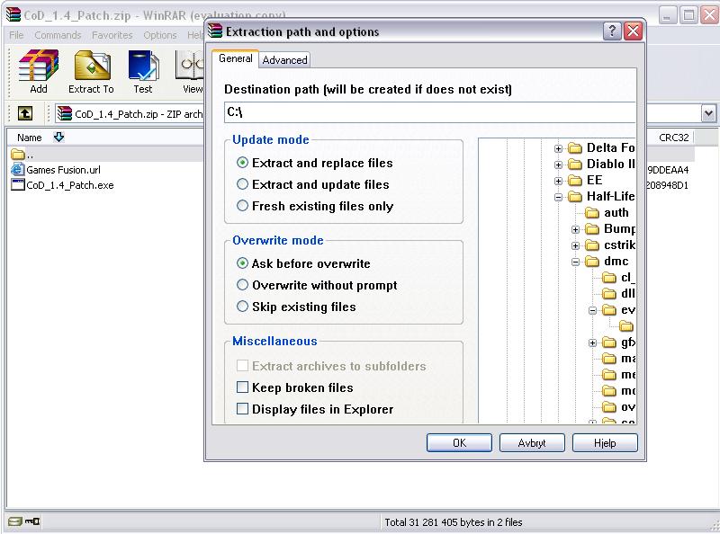Switch to the General tab
Viewport: 720px width, 534px height.
236,58
